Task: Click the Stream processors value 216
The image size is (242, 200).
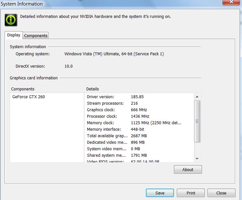Action: click(x=134, y=103)
